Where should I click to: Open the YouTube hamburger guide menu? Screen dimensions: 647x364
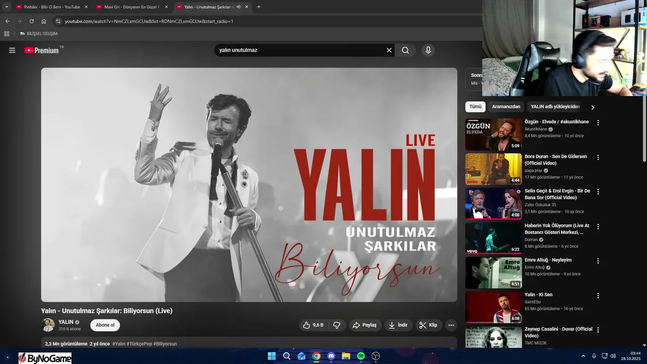(12, 50)
